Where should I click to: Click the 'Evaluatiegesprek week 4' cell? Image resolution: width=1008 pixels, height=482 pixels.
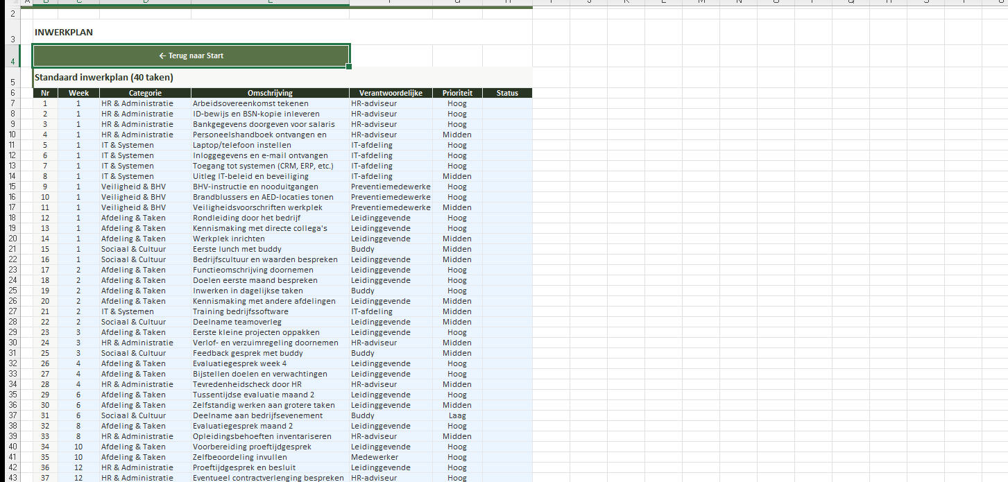(x=270, y=363)
